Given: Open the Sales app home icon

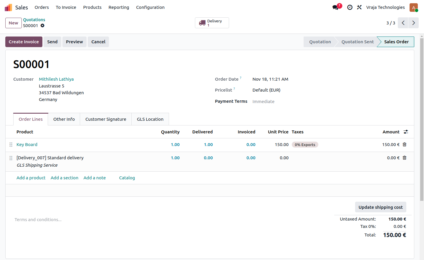Looking at the screenshot, I should coord(9,7).
